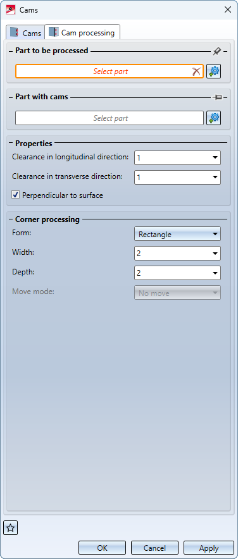This screenshot has width=238, height=559.
Task: Click the Cams application icon in the title bar
Action: [11, 9]
